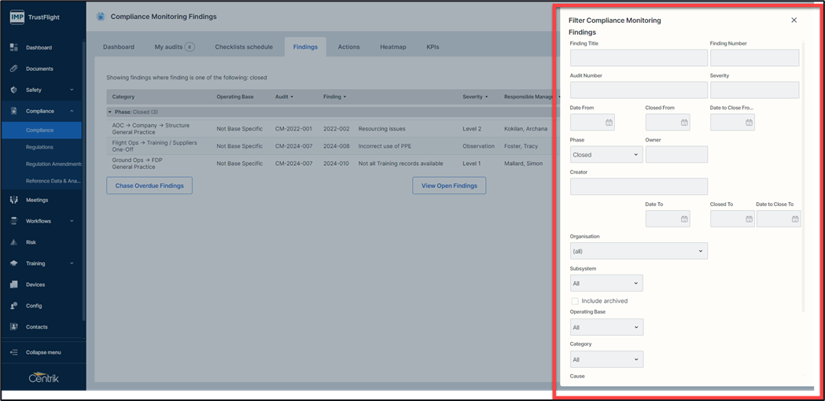Click the Devices icon in sidebar
The height and width of the screenshot is (401, 825).
(14, 285)
